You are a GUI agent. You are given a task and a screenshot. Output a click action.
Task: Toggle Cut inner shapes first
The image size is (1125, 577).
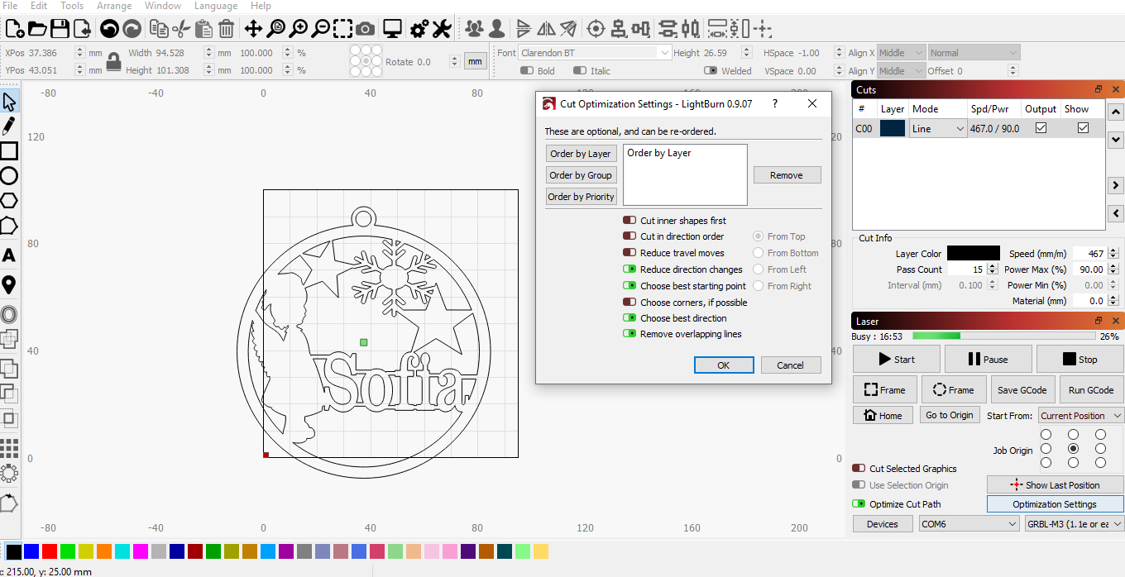pos(630,221)
